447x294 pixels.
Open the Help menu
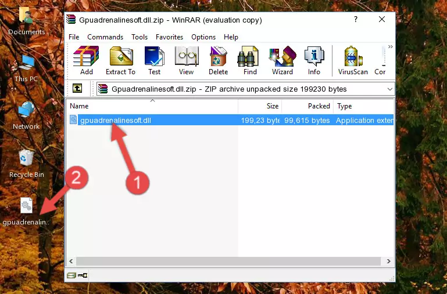[x=231, y=37]
